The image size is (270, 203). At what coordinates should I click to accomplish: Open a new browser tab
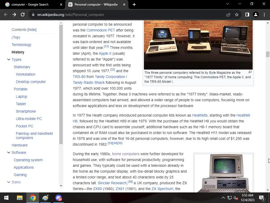tap(134, 5)
